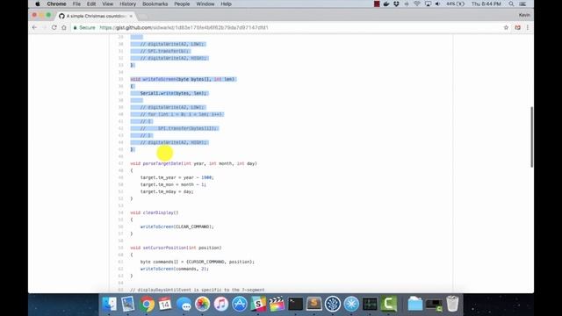562x316 pixels.
Task: Open the People menu
Action: point(182,4)
